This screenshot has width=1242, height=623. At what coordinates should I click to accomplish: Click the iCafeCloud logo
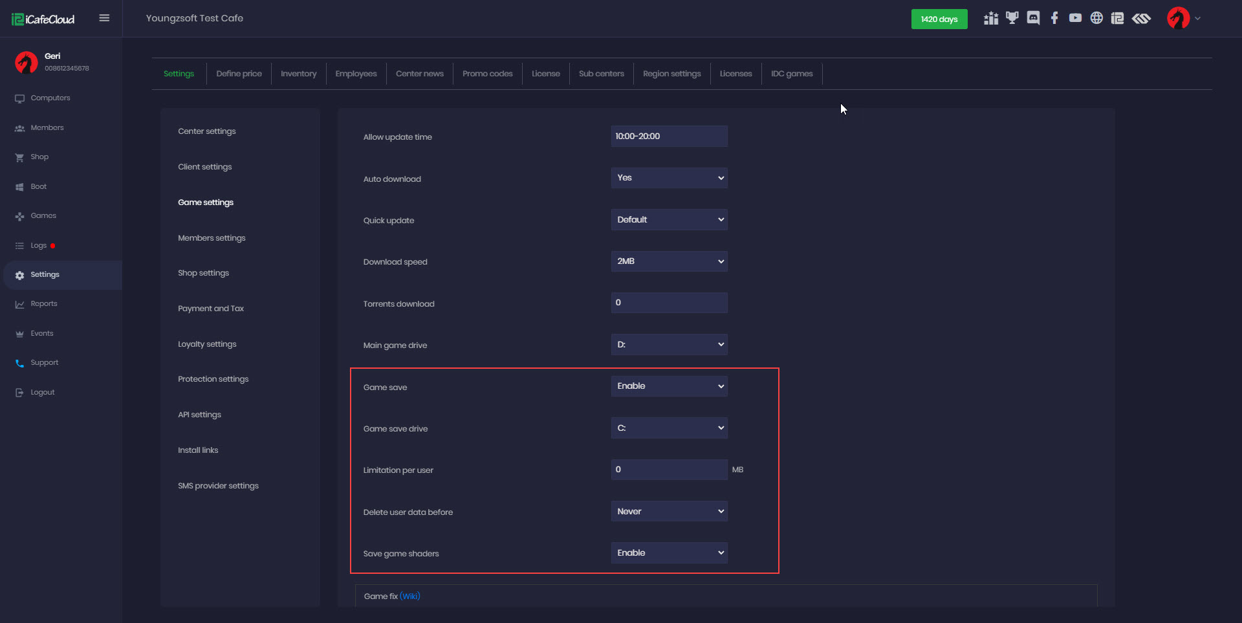click(43, 19)
